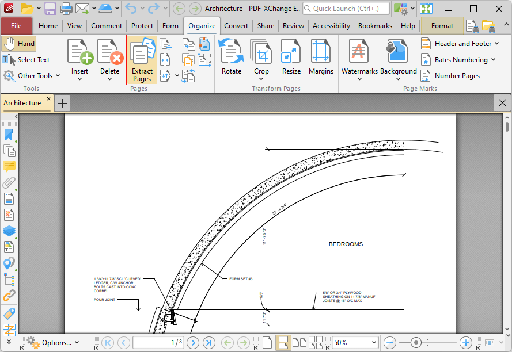Image resolution: width=512 pixels, height=352 pixels.
Task: Click the Resize pages icon
Action: (x=291, y=51)
